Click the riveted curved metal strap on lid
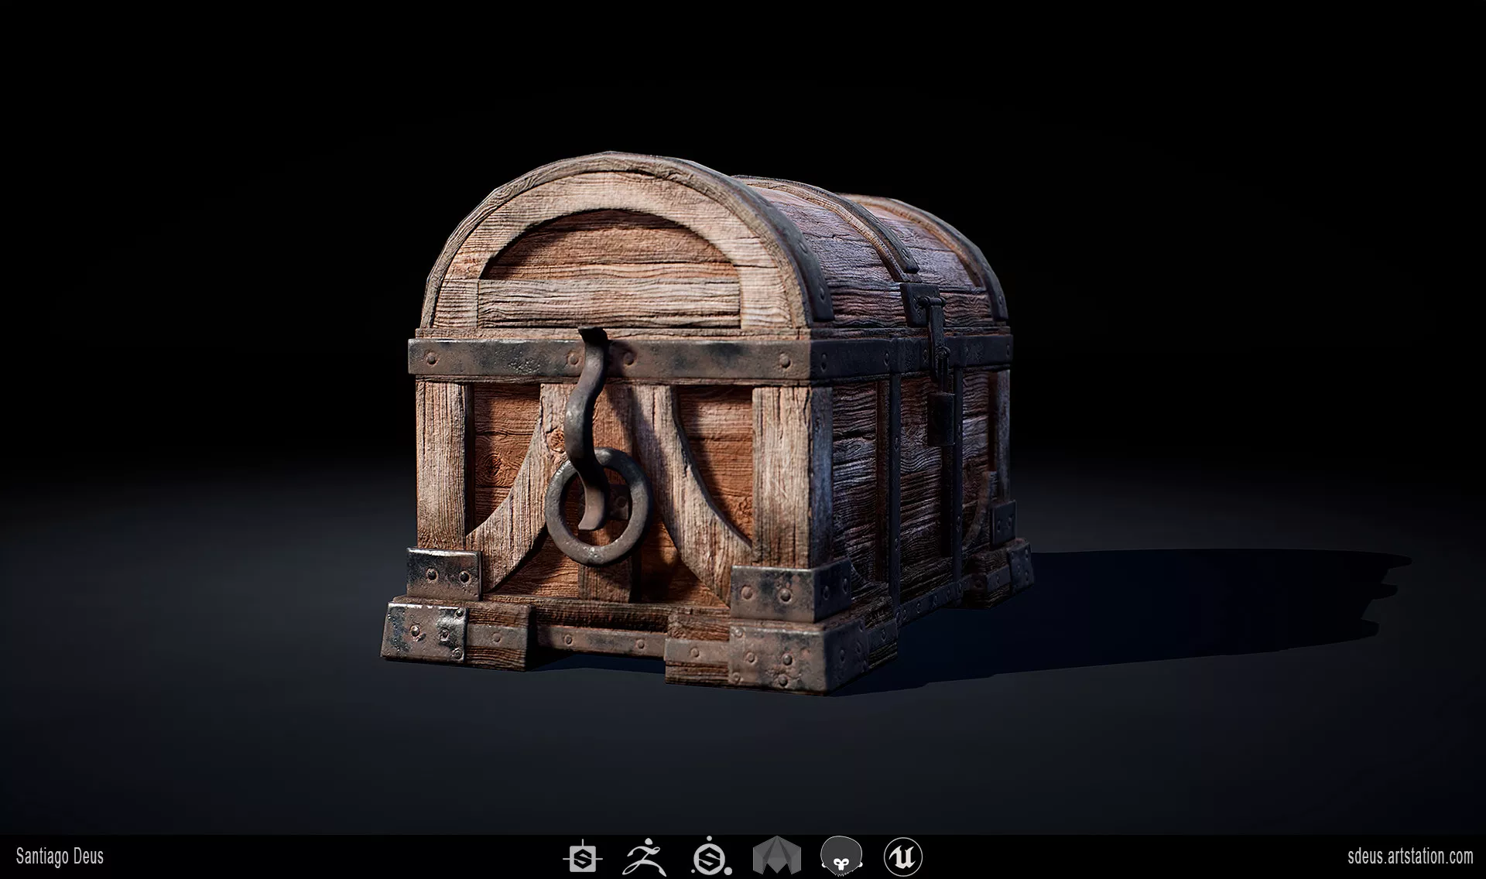1486x879 pixels. click(809, 267)
